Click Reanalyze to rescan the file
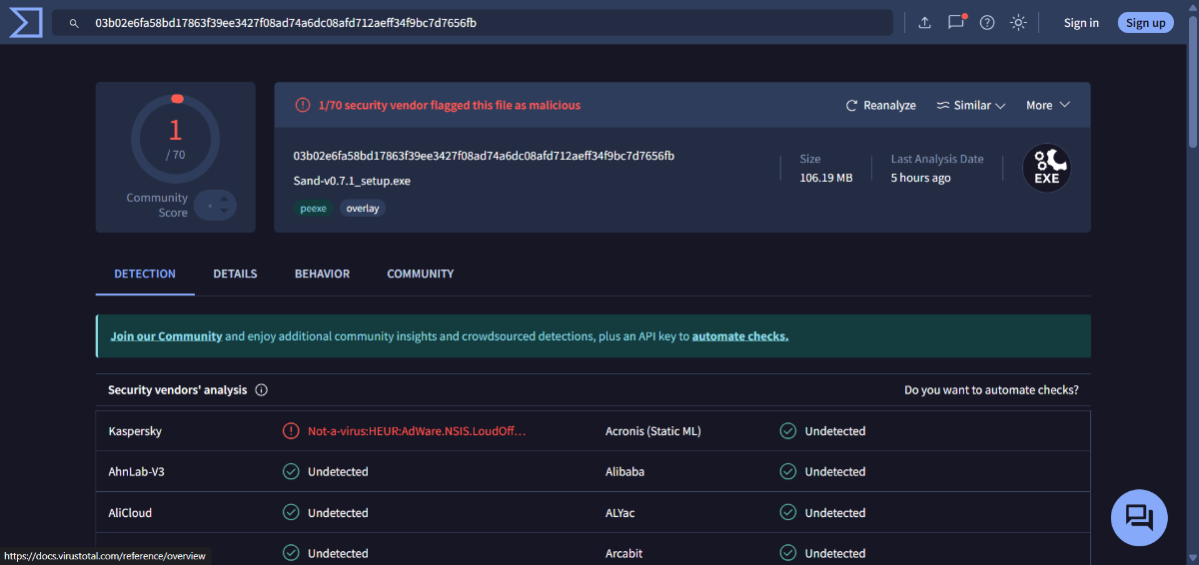Image resolution: width=1199 pixels, height=565 pixels. 880,105
